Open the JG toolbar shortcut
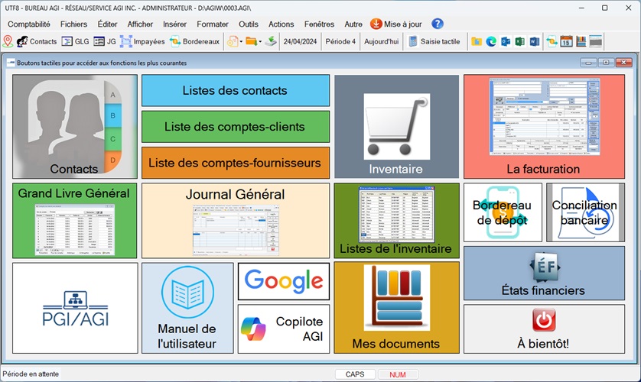The height and width of the screenshot is (382, 641). (x=105, y=41)
